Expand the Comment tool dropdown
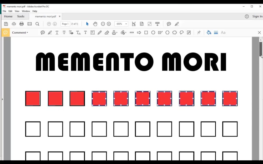The image size is (263, 164). [20, 33]
